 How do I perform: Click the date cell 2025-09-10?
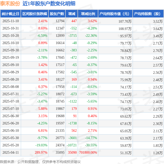(11, 65)
